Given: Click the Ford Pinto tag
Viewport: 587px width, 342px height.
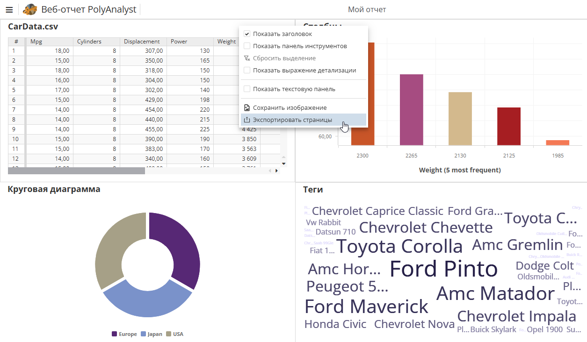Looking at the screenshot, I should [x=444, y=269].
